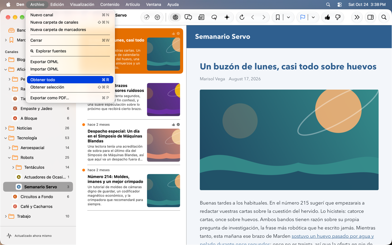
Task: Click the lasso-shaped toolbar icon
Action: (x=214, y=17)
